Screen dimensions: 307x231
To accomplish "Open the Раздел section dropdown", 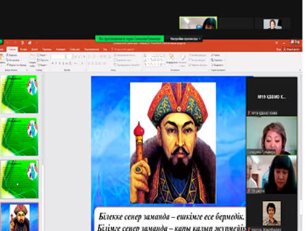I will click(x=42, y=65).
